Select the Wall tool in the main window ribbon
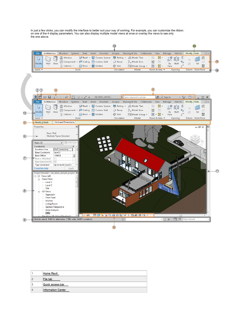Screen dimensions: 238x318 [48, 109]
